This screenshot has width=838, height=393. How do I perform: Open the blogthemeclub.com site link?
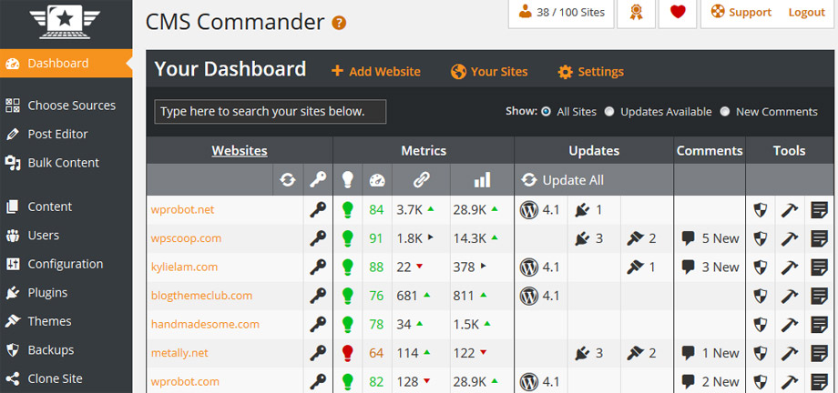(201, 296)
